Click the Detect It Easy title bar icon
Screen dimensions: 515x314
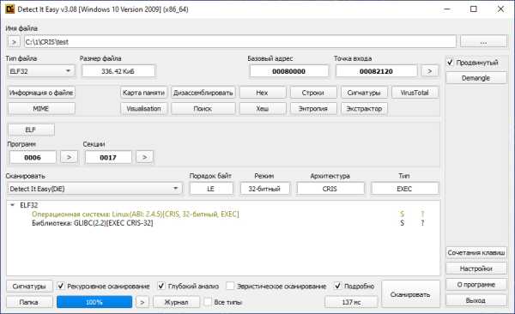9,9
